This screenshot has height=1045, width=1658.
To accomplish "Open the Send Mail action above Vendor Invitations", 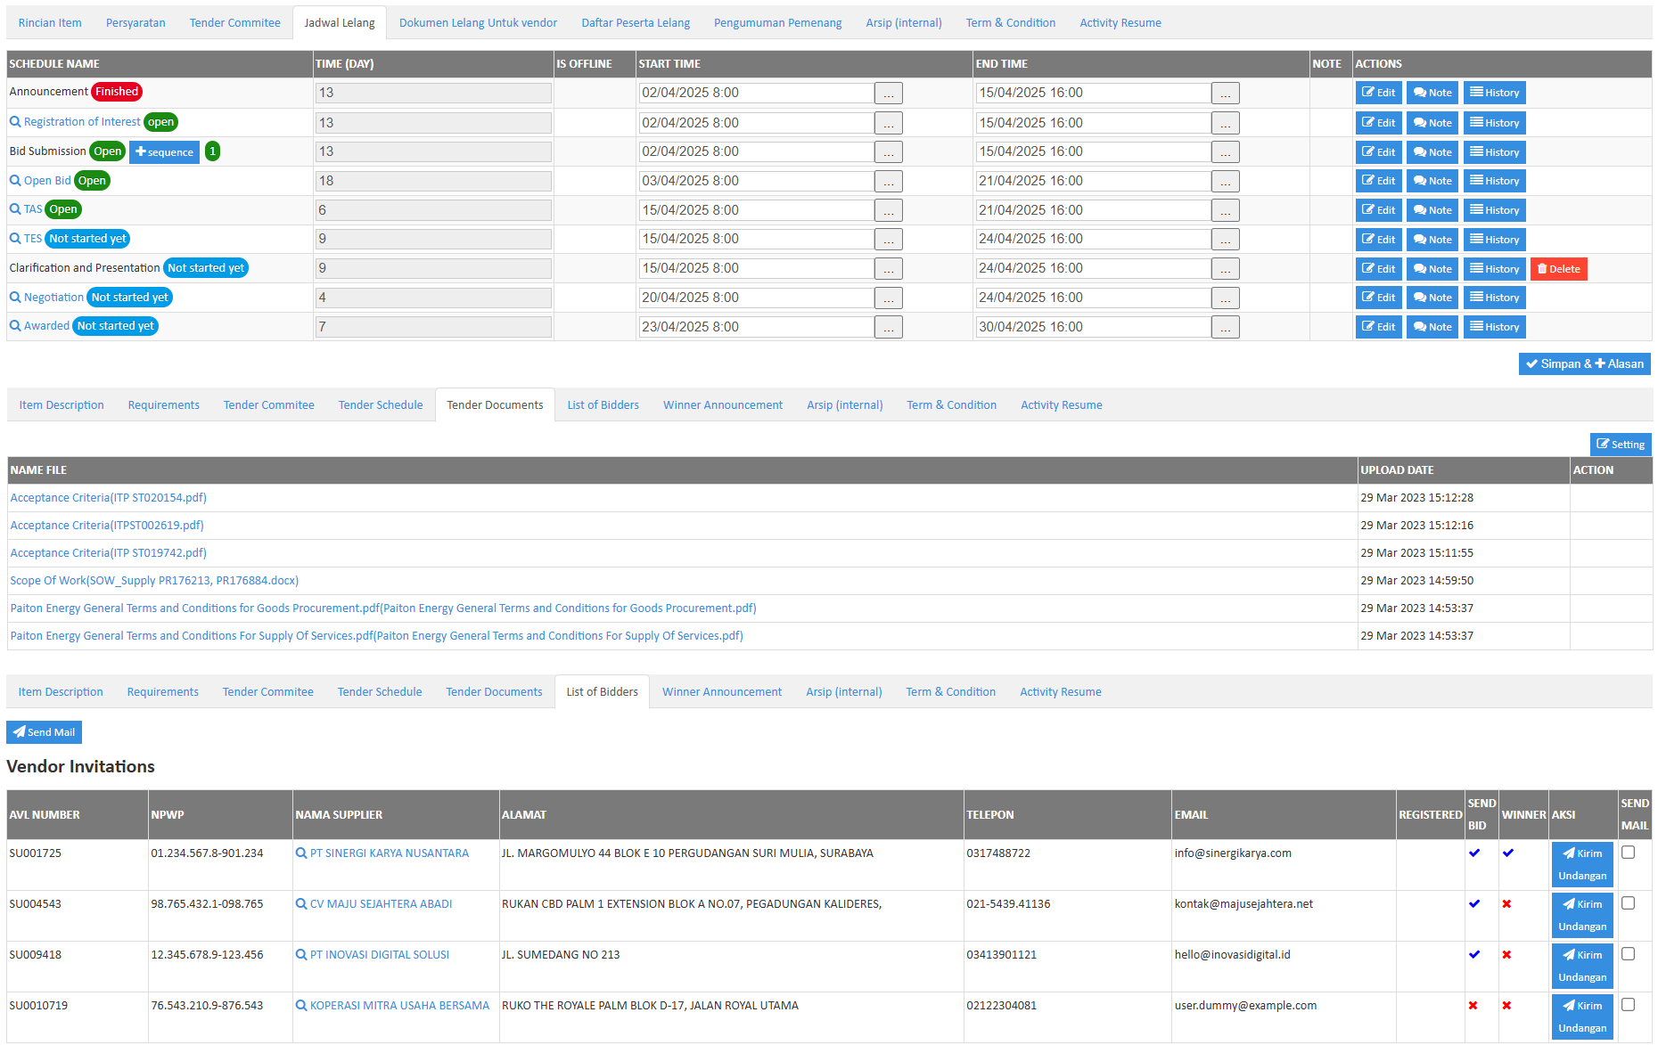I will pyautogui.click(x=44, y=731).
